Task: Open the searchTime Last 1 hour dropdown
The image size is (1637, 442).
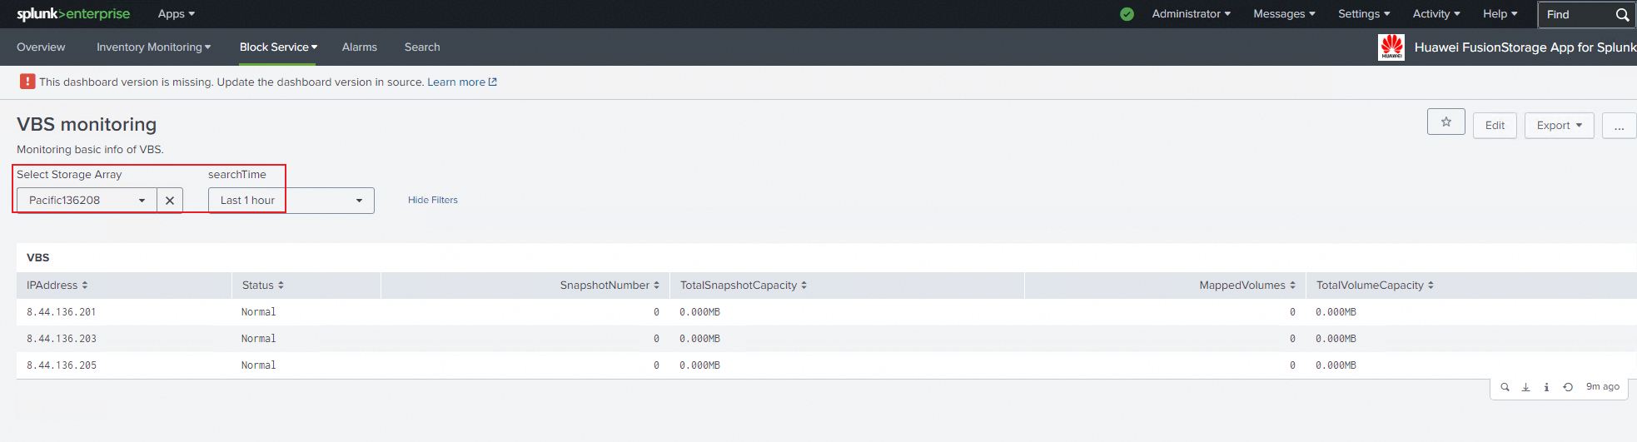Action: coord(291,201)
